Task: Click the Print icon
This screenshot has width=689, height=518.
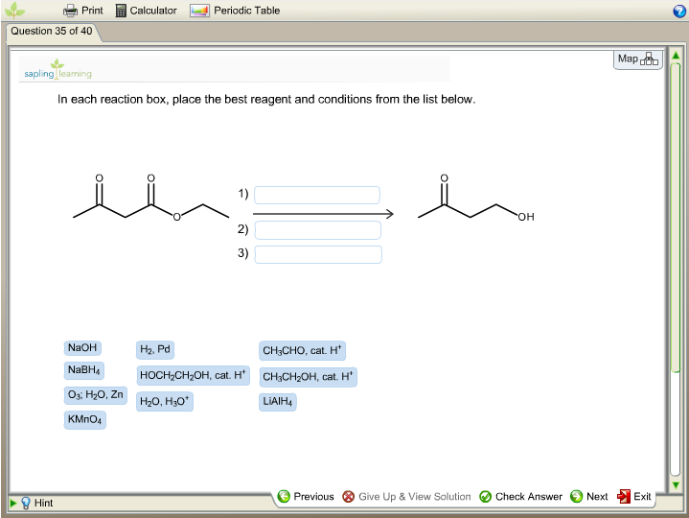Action: [x=70, y=11]
